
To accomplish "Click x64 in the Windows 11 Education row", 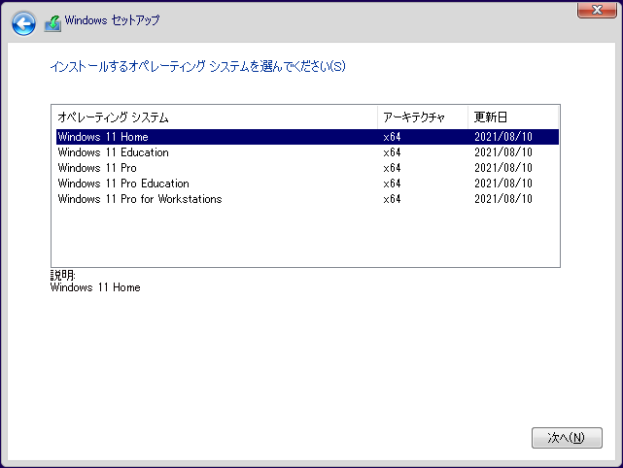I will click(x=392, y=152).
